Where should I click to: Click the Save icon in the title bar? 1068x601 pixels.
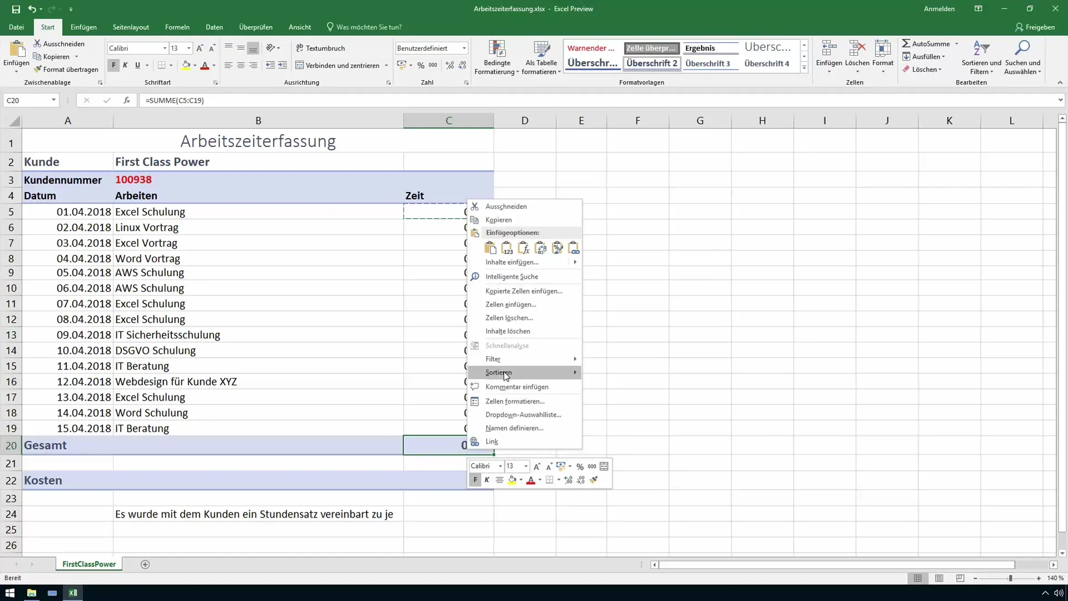pos(16,9)
